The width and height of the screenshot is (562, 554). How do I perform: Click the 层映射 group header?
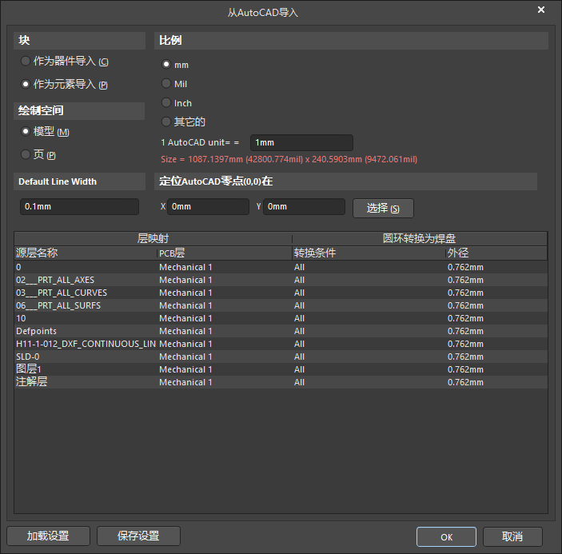tap(153, 239)
